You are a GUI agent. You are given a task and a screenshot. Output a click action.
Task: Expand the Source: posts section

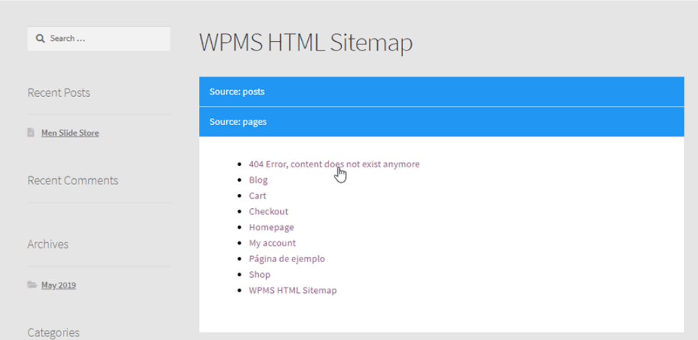(441, 91)
